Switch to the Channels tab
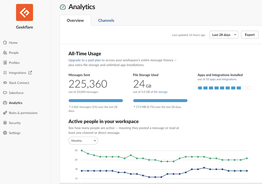 [x=106, y=20]
